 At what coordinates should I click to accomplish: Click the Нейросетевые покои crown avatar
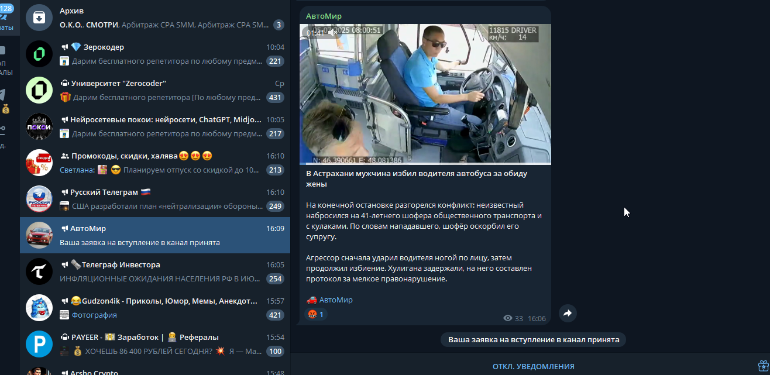pos(39,126)
